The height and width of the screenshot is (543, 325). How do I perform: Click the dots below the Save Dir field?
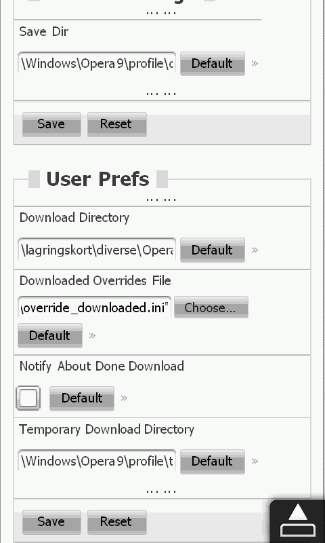[161, 93]
